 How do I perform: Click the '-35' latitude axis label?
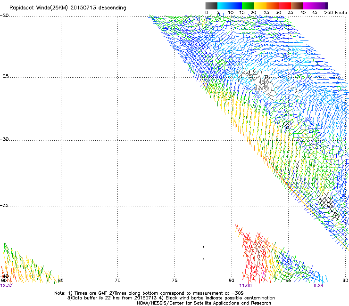[x=4, y=206]
